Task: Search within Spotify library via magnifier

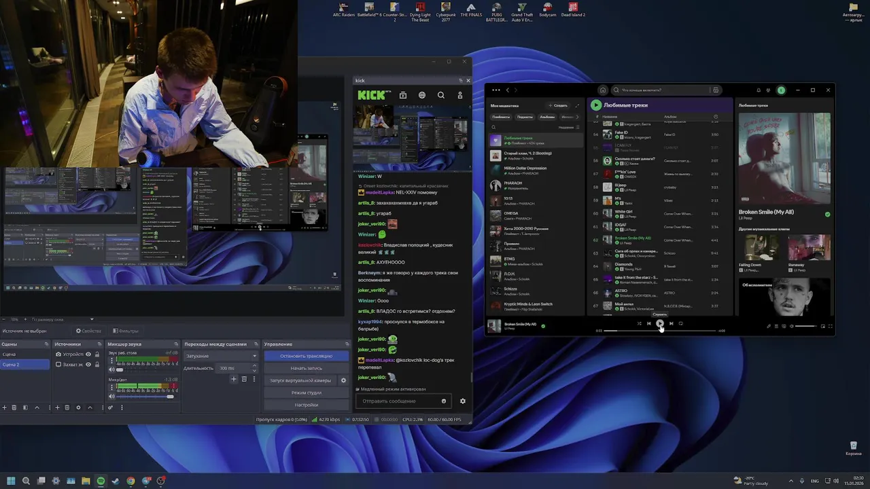Action: point(494,127)
